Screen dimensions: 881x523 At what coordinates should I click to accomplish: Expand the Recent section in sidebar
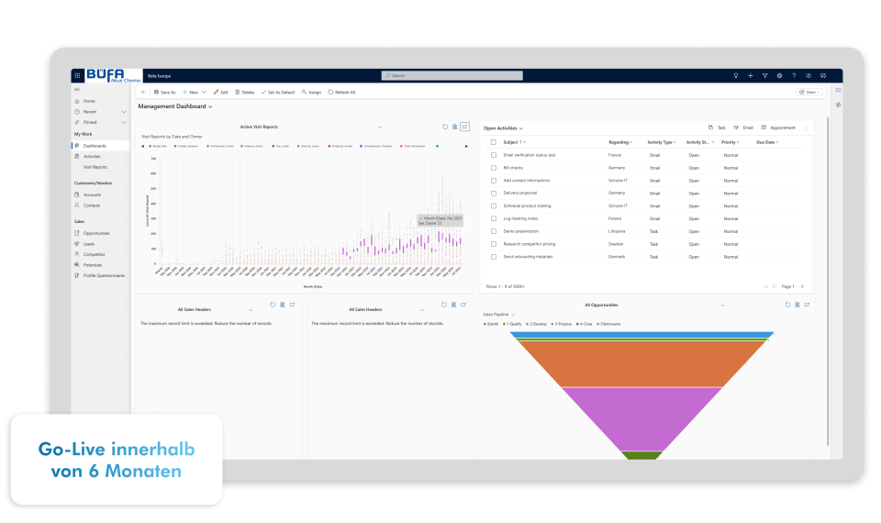pos(123,111)
